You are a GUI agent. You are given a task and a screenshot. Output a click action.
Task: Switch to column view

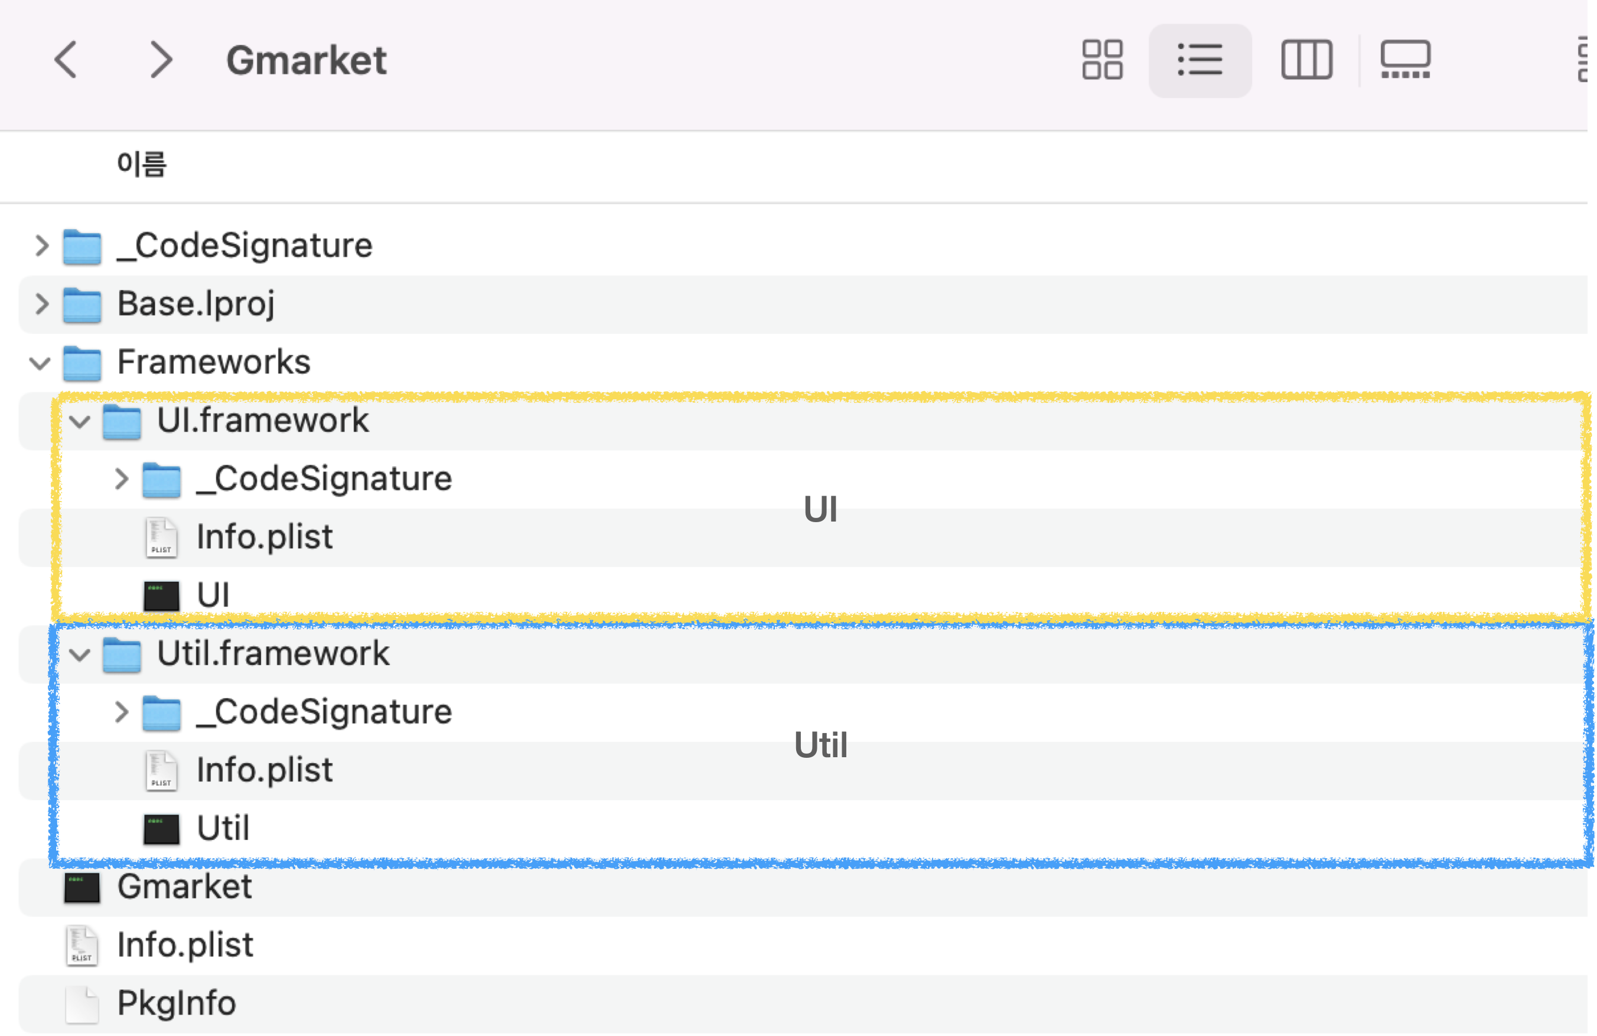coord(1306,60)
